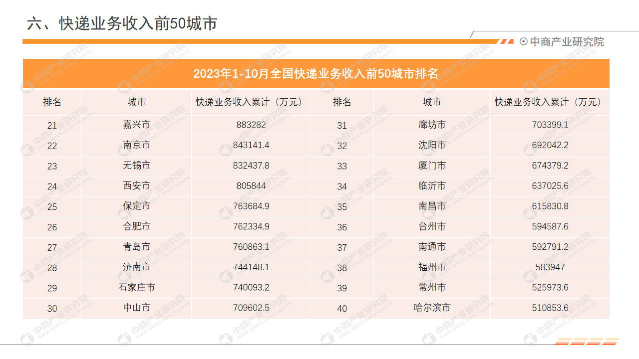Screen dimensions: 639x359
Task: Select the cell 济南市
Action: coord(137,267)
